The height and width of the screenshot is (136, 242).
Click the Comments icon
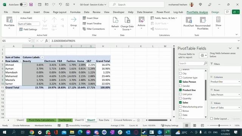227,12
